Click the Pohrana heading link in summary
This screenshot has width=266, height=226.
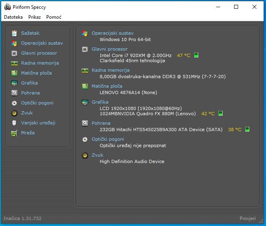[x=101, y=123]
